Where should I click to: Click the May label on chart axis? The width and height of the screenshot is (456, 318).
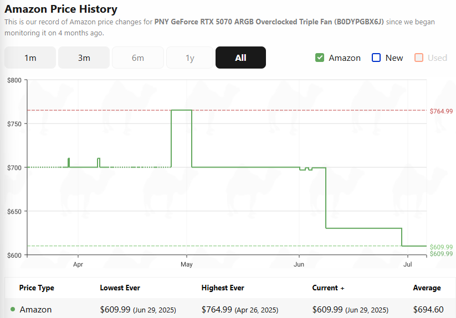pyautogui.click(x=186, y=264)
